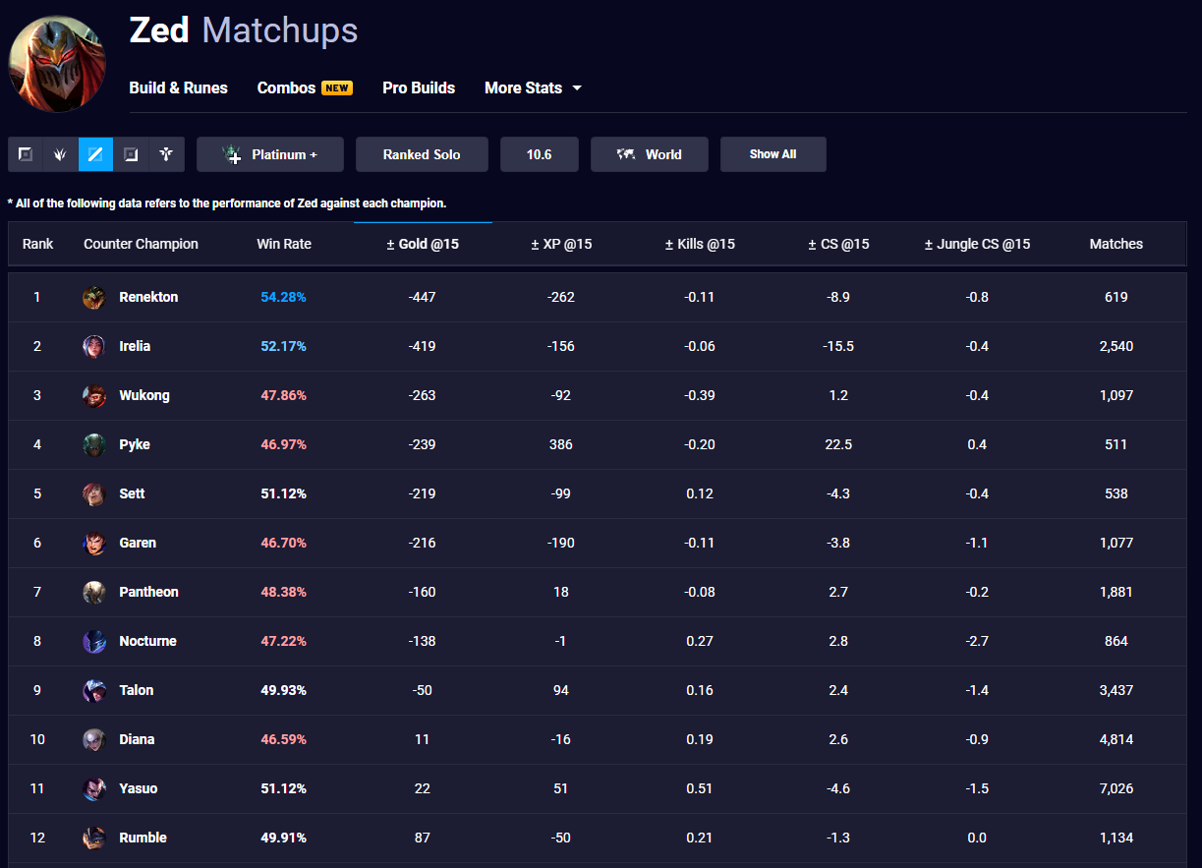1202x868 pixels.
Task: Open the World region dropdown
Action: click(x=650, y=154)
